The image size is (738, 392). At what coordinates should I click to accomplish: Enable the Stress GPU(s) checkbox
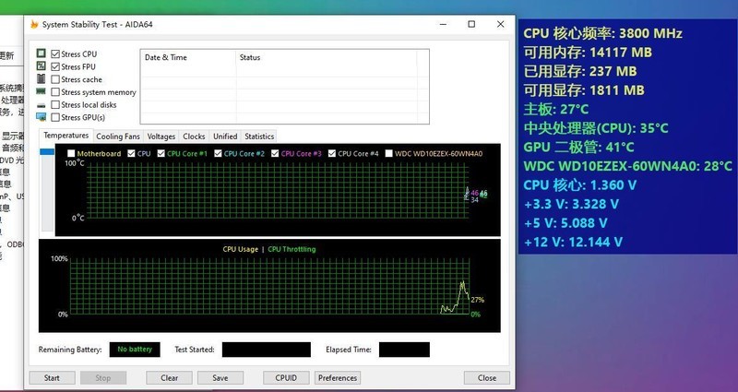point(55,117)
